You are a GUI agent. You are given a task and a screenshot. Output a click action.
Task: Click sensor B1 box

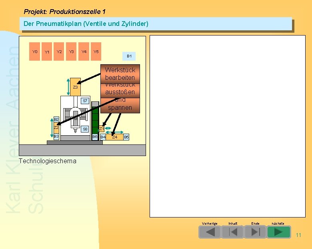[x=129, y=56]
